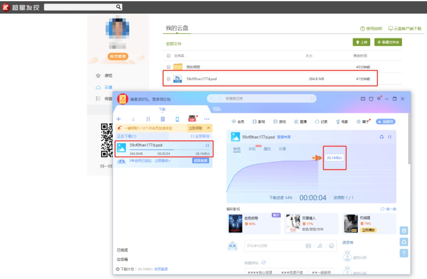Open the 直播 tab in Xunlei navigation

click(x=300, y=122)
